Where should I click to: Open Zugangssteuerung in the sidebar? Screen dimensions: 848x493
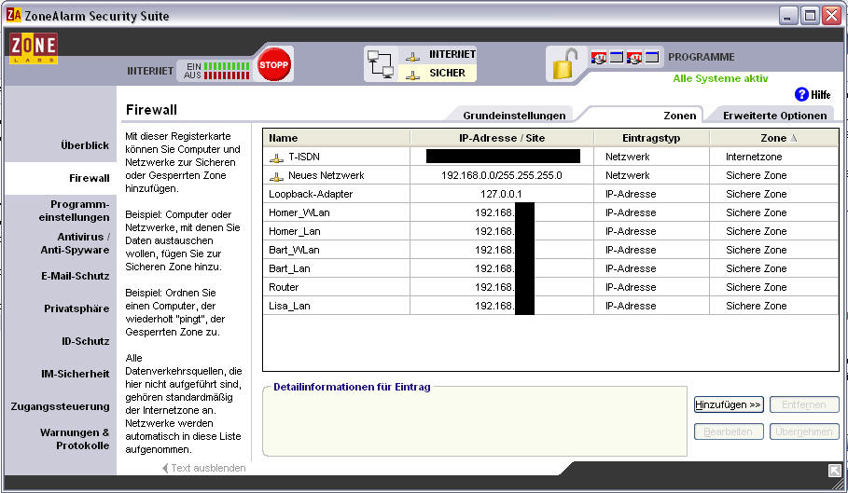pyautogui.click(x=60, y=406)
